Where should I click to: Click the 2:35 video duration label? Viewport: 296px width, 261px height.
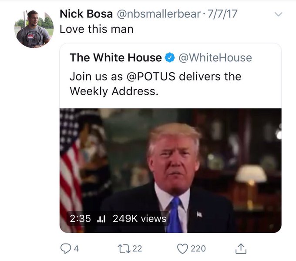[80, 218]
